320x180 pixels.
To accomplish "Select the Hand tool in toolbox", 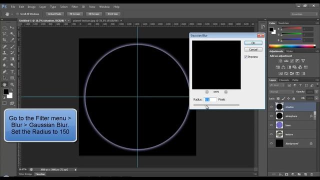I will click(x=4, y=84).
